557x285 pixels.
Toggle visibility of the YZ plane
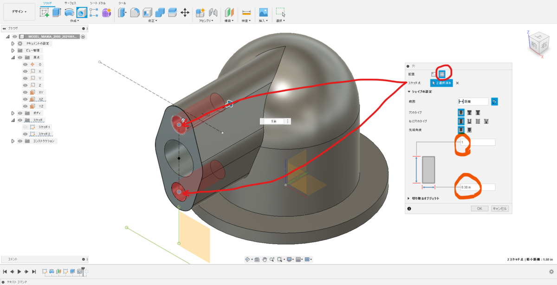click(25, 106)
